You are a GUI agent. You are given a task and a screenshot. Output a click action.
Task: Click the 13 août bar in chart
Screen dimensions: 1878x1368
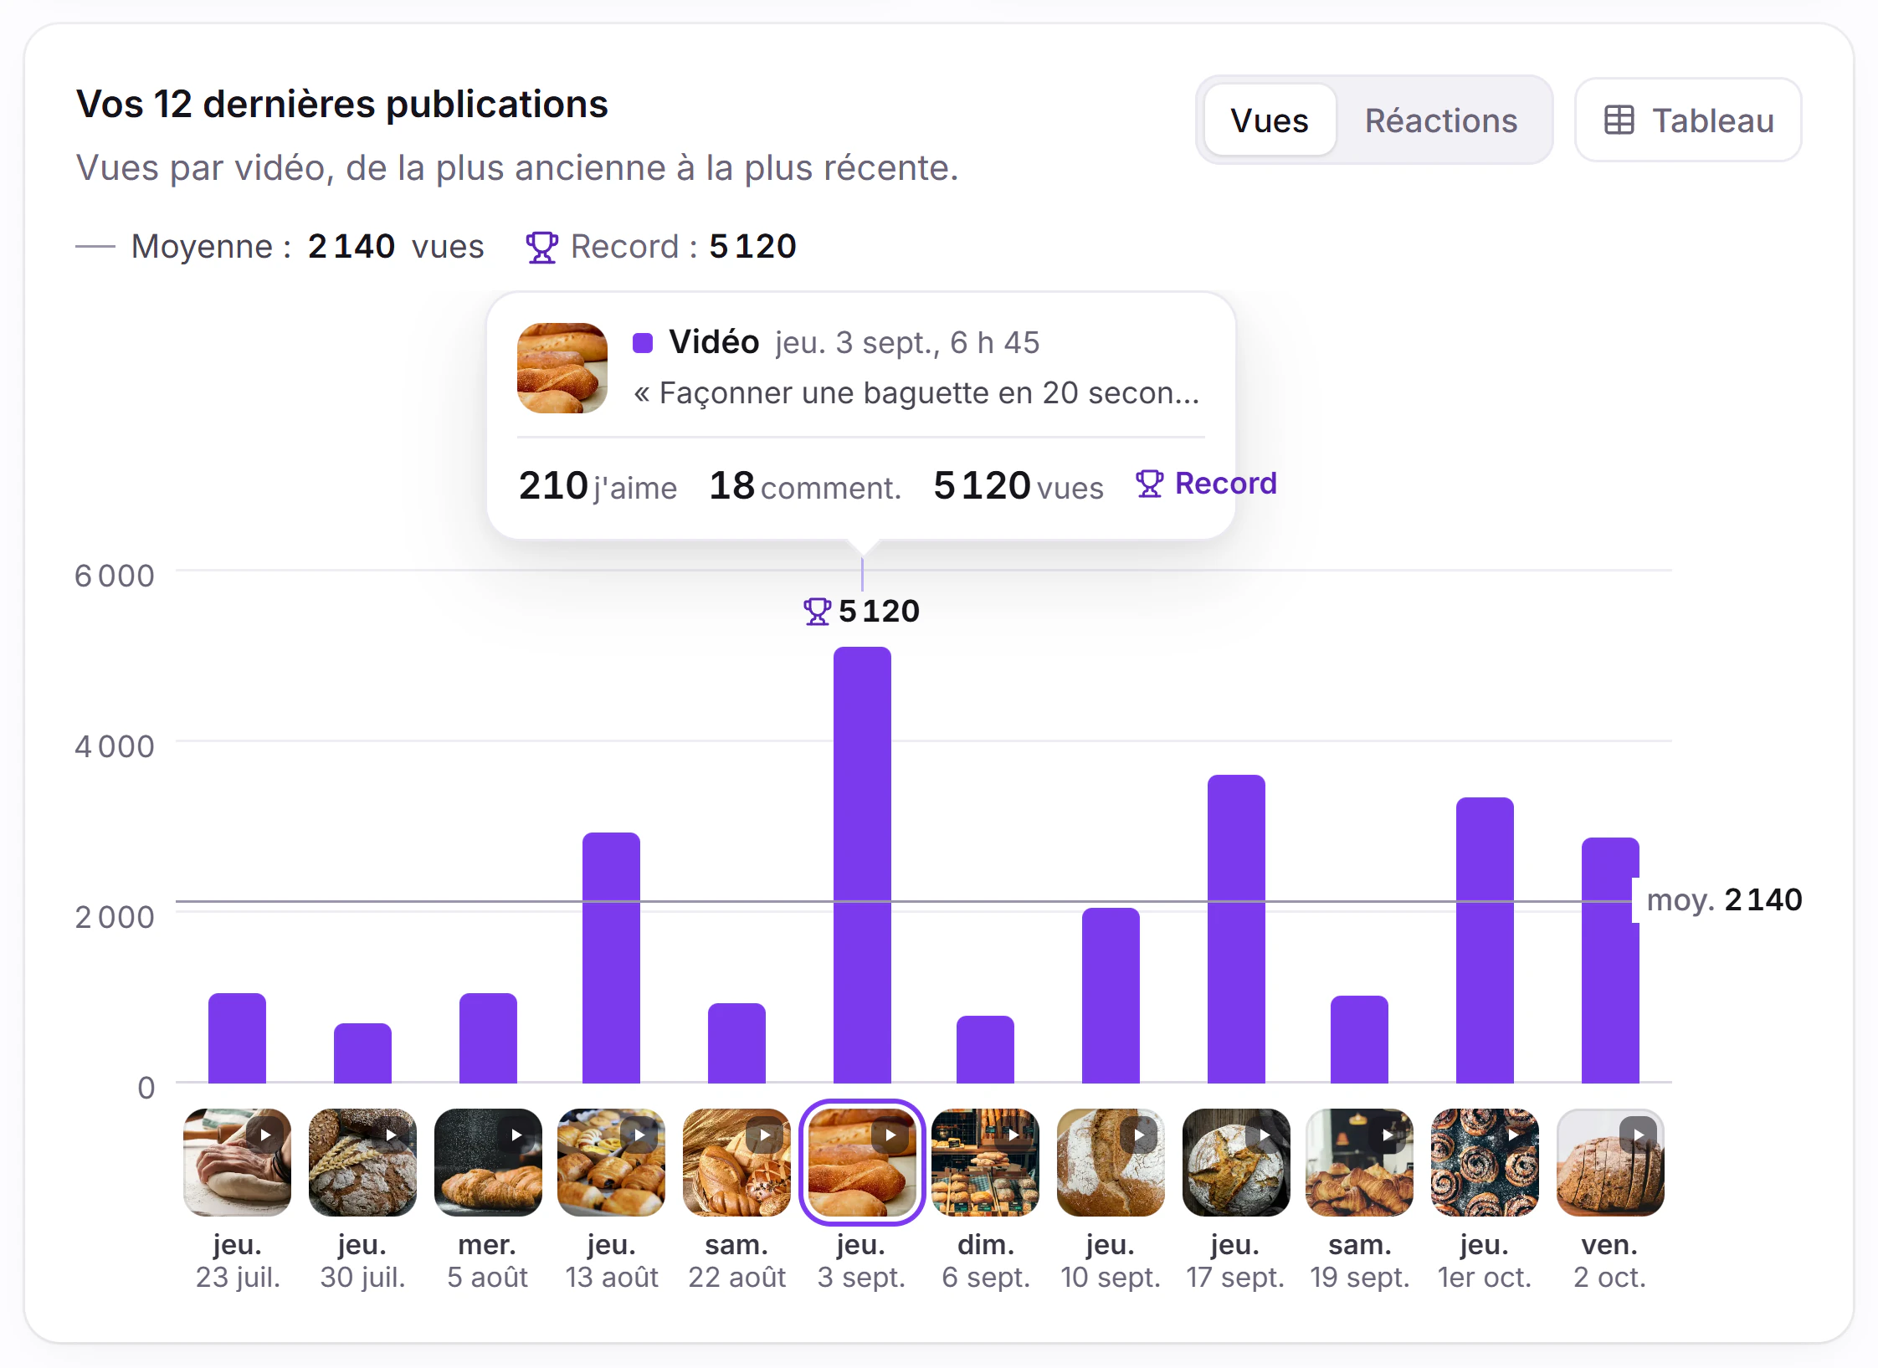click(x=612, y=958)
